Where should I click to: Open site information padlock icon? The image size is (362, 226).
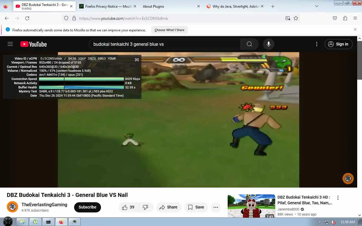74,18
